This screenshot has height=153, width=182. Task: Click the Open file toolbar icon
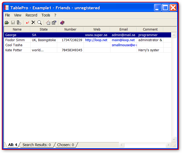pyautogui.click(x=7, y=23)
